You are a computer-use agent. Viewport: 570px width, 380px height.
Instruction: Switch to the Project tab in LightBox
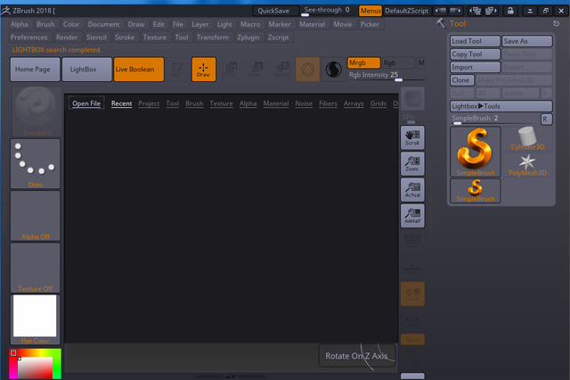pyautogui.click(x=149, y=103)
